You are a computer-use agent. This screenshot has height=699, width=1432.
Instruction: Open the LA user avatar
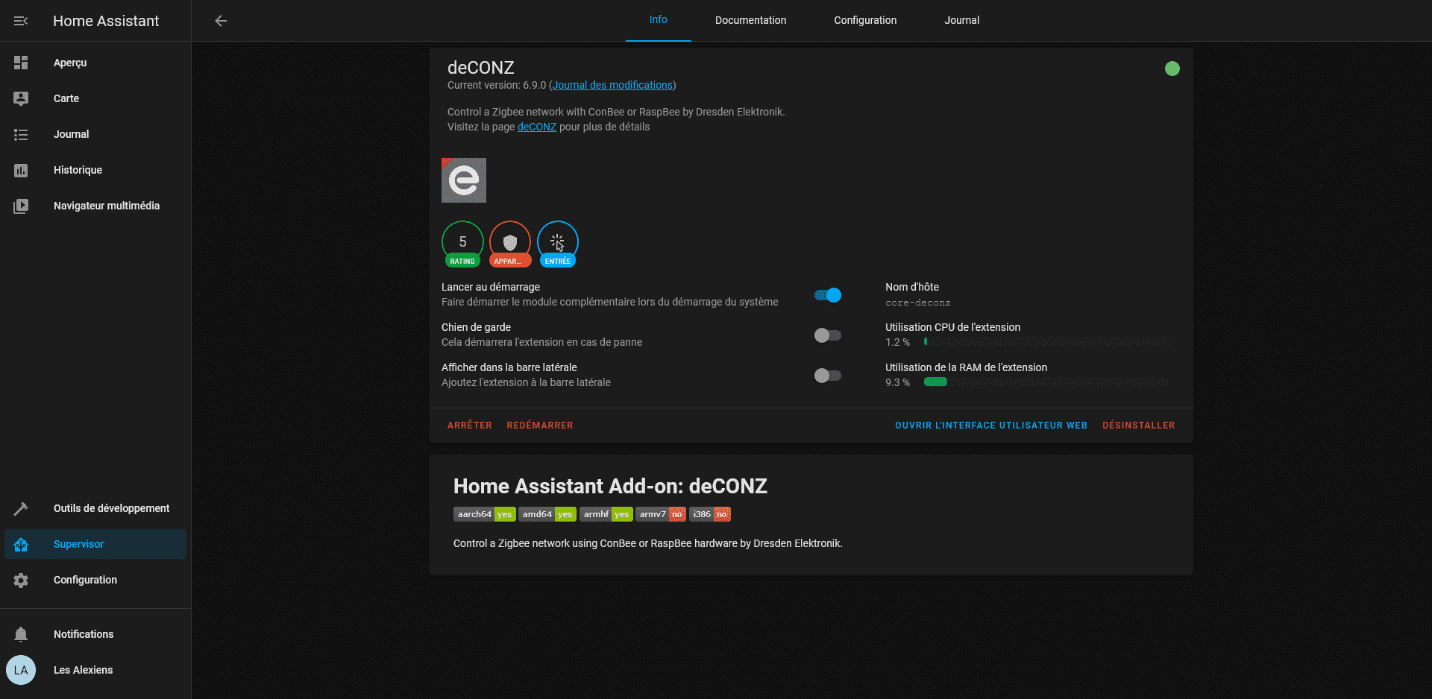coord(21,670)
